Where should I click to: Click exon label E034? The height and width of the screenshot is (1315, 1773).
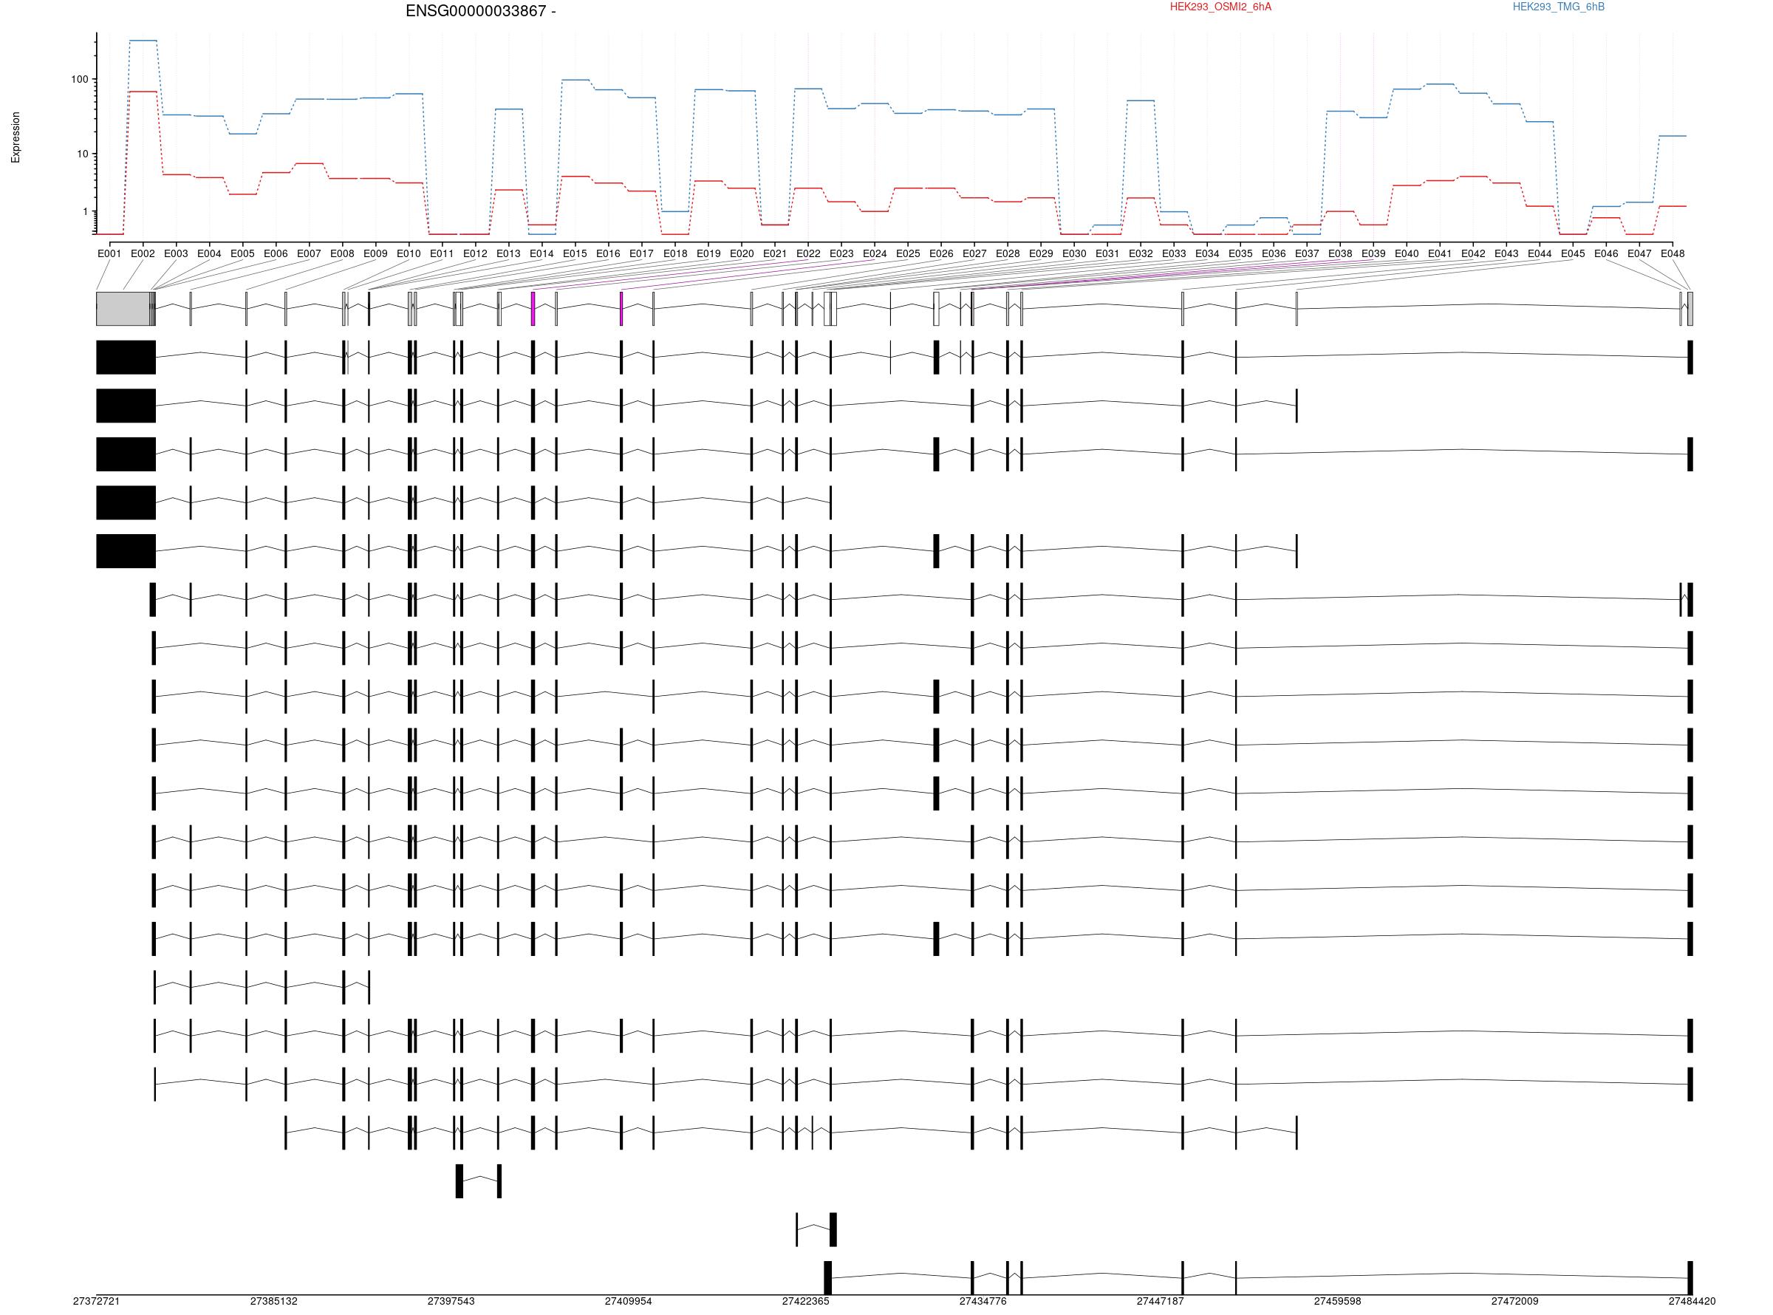[x=1207, y=254]
